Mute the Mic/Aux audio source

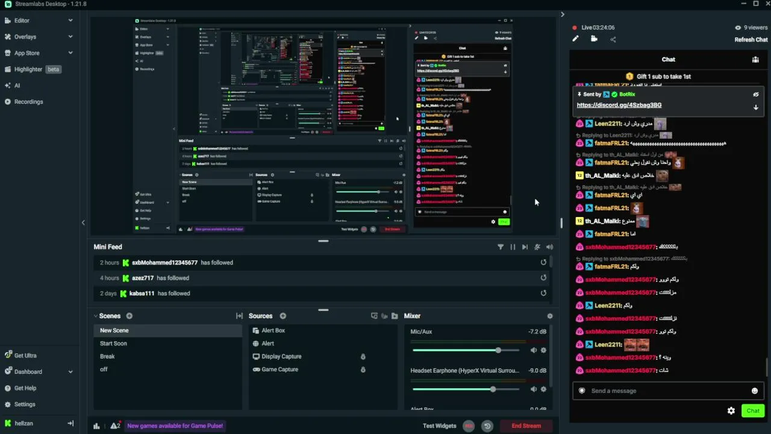coord(533,350)
